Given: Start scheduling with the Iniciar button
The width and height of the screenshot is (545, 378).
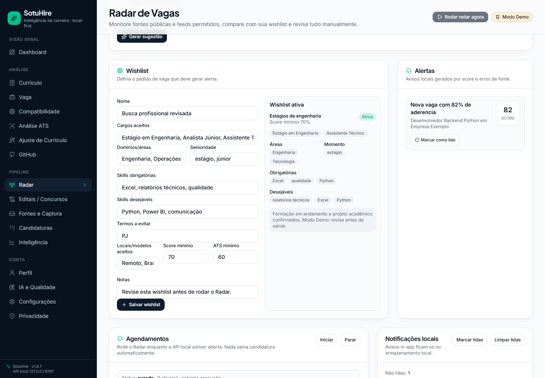Looking at the screenshot, I should coord(327,340).
